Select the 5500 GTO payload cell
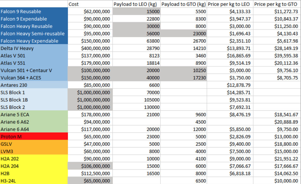 (184, 12)
